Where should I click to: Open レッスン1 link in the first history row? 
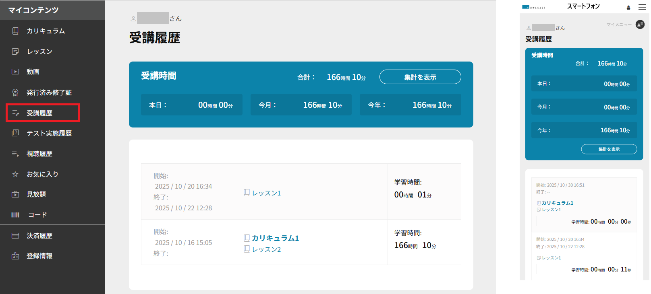pyautogui.click(x=266, y=193)
